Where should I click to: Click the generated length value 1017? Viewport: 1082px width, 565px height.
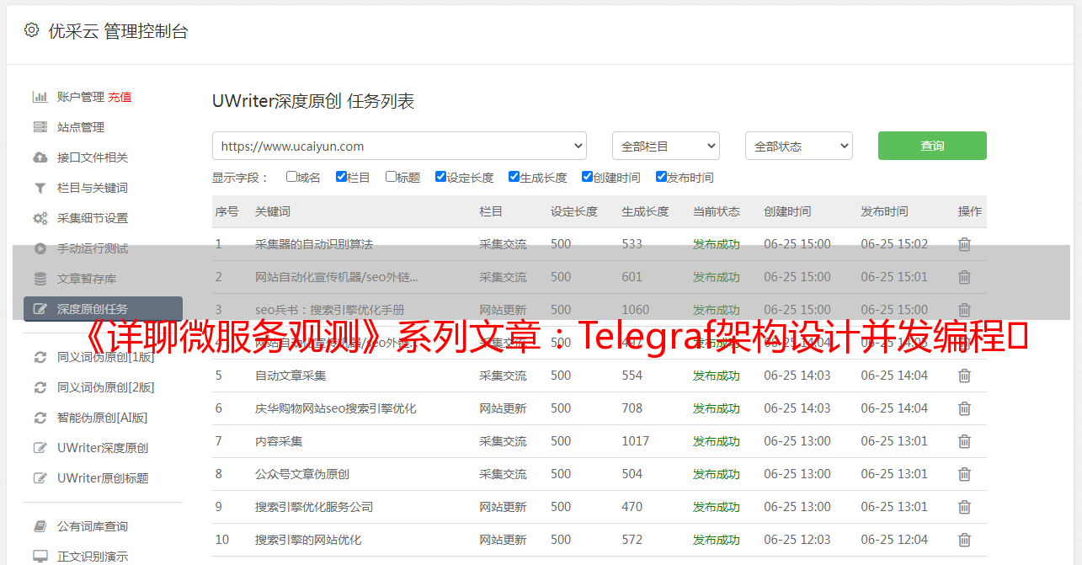pyautogui.click(x=636, y=441)
